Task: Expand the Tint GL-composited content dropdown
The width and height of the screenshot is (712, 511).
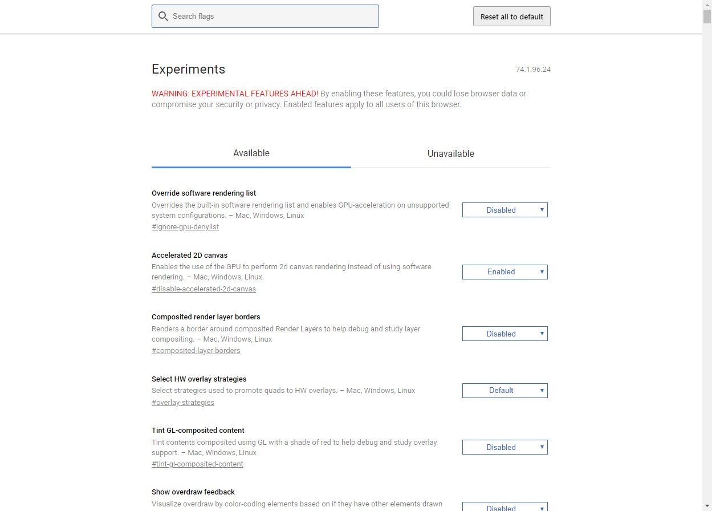Action: [504, 448]
